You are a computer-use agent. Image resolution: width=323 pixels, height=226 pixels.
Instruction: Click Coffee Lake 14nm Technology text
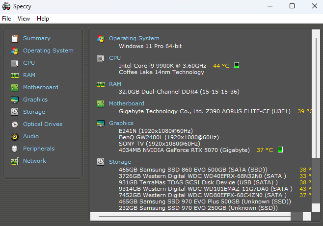[161, 72]
